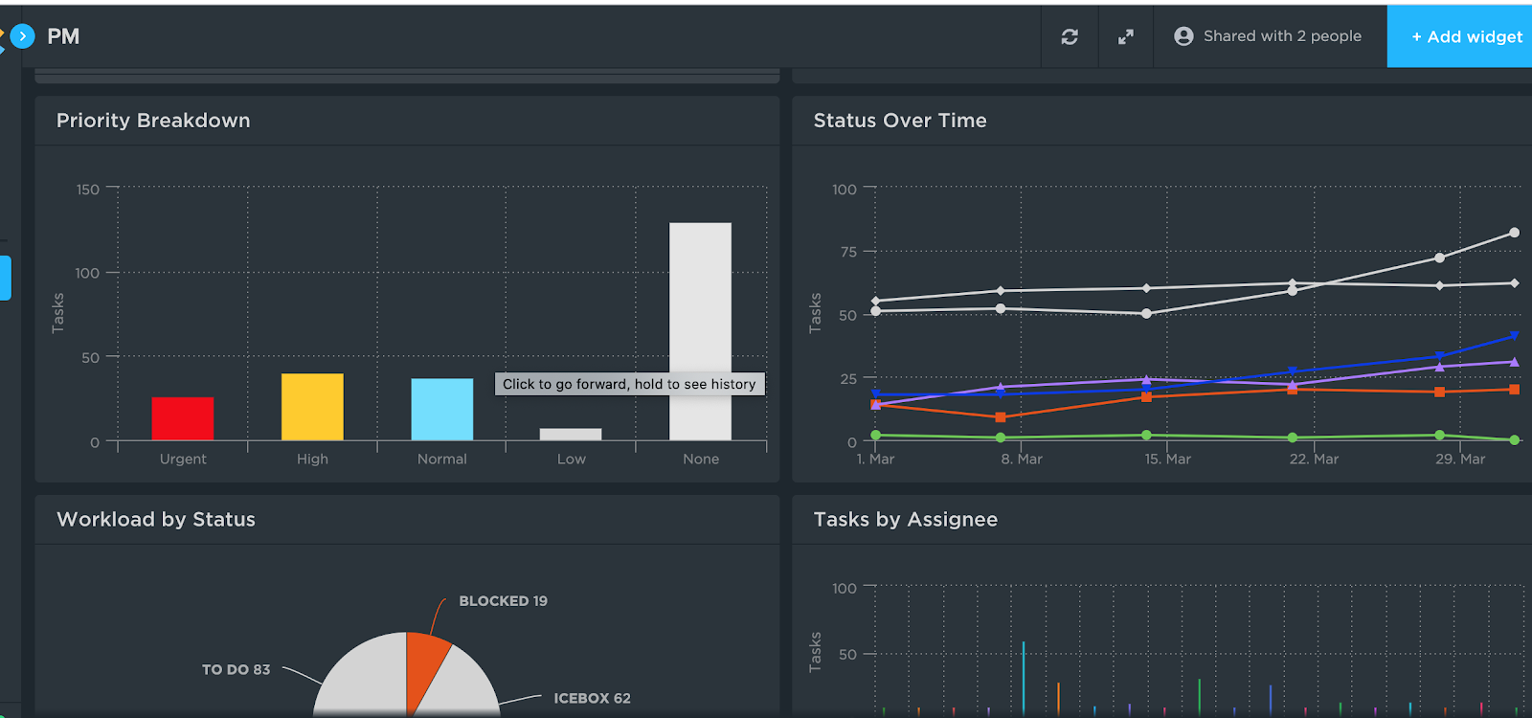Click the light blue Normal priority bar
Image resolution: width=1532 pixels, height=718 pixels.
pos(442,410)
